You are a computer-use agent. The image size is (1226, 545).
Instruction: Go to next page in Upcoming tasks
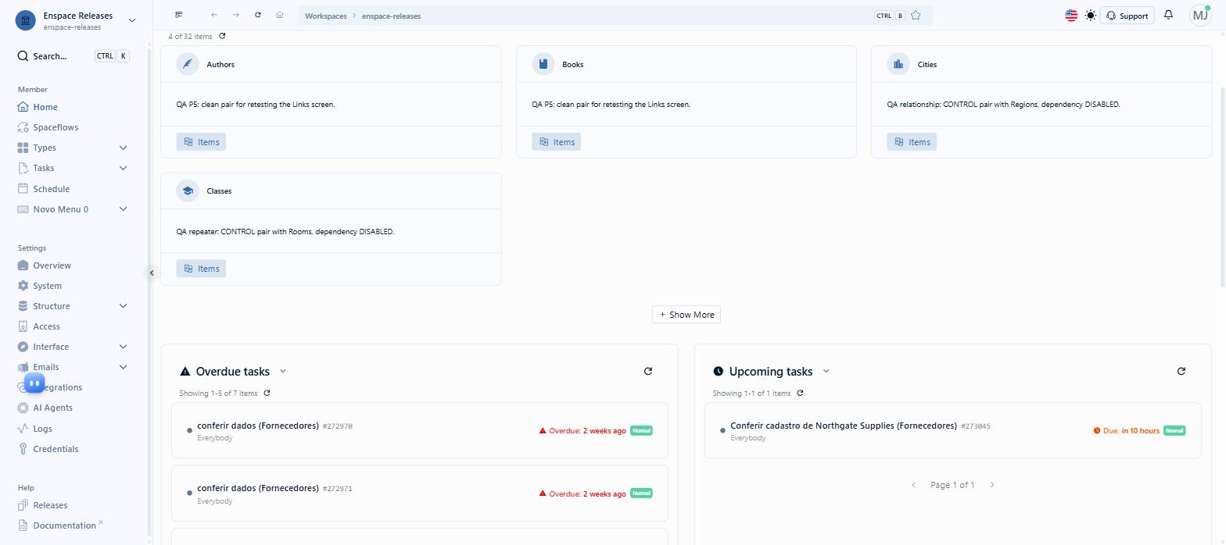(992, 485)
